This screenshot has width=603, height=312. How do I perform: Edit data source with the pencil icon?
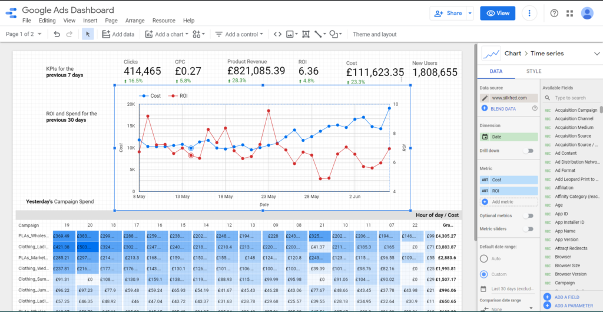point(485,98)
